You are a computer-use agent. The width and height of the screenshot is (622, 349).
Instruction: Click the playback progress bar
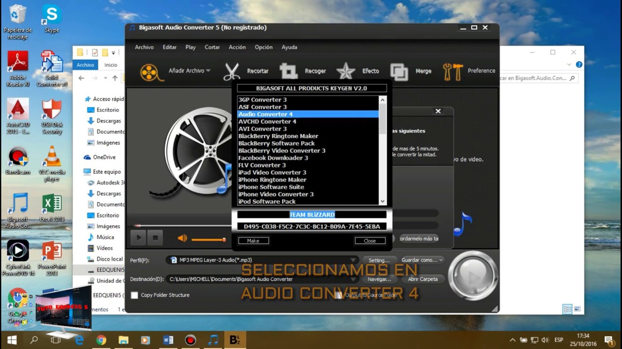tap(182, 225)
